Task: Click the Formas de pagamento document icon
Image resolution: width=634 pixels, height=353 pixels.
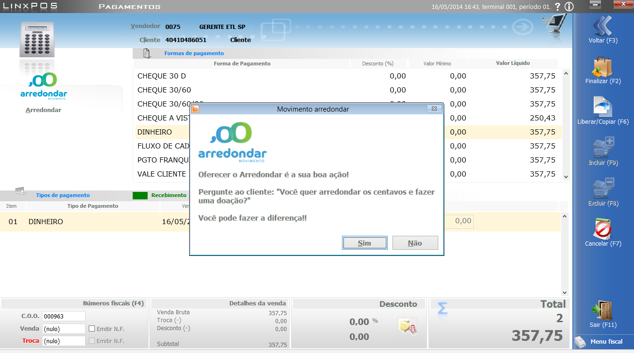Action: tap(147, 53)
